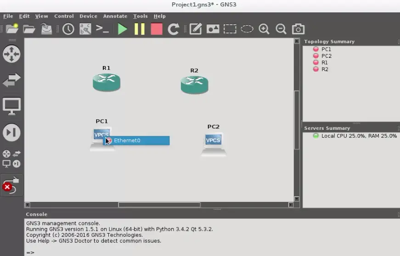Click the canvas horizontal scrollbar right arrow
The image size is (400, 256).
291,205
